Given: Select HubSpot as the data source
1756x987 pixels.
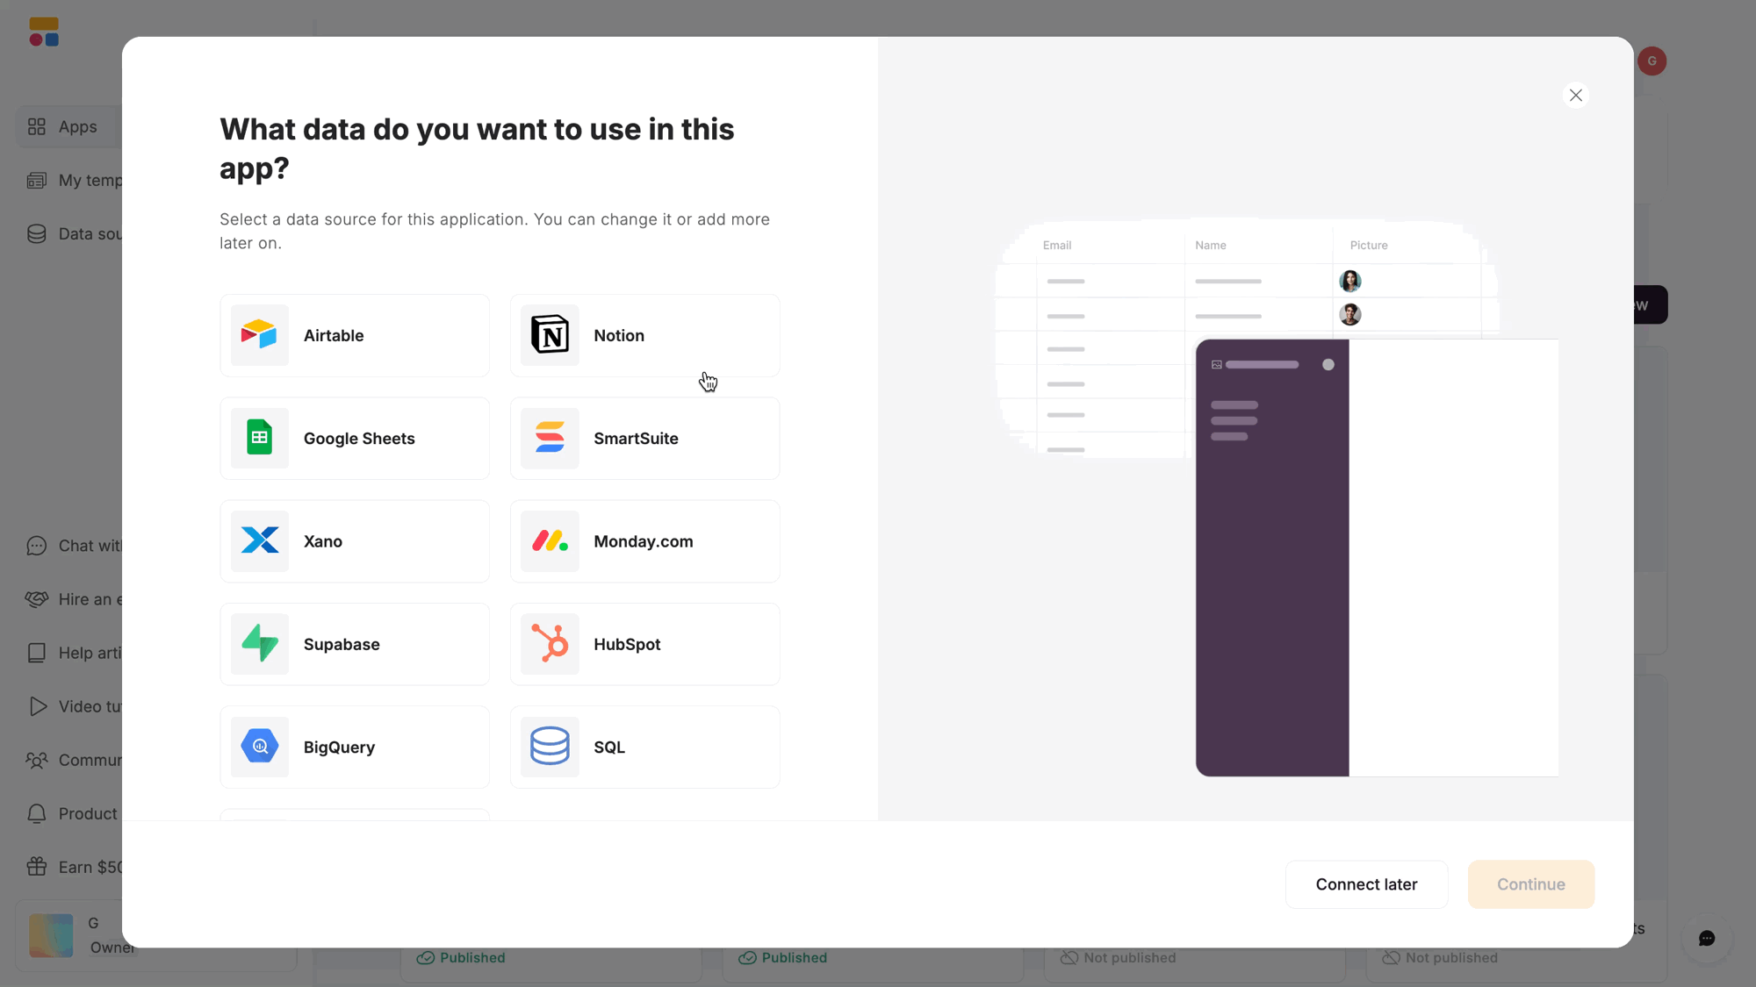Looking at the screenshot, I should [644, 644].
